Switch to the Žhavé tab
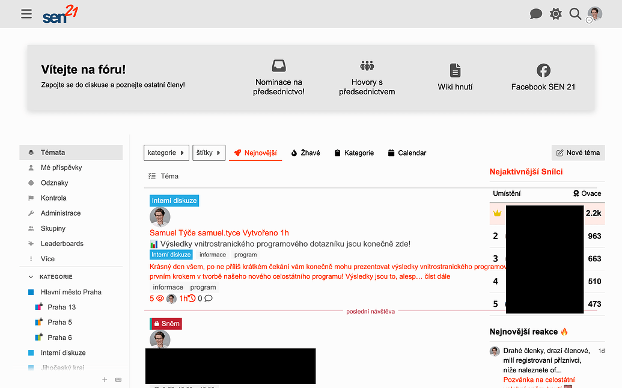 coord(305,153)
